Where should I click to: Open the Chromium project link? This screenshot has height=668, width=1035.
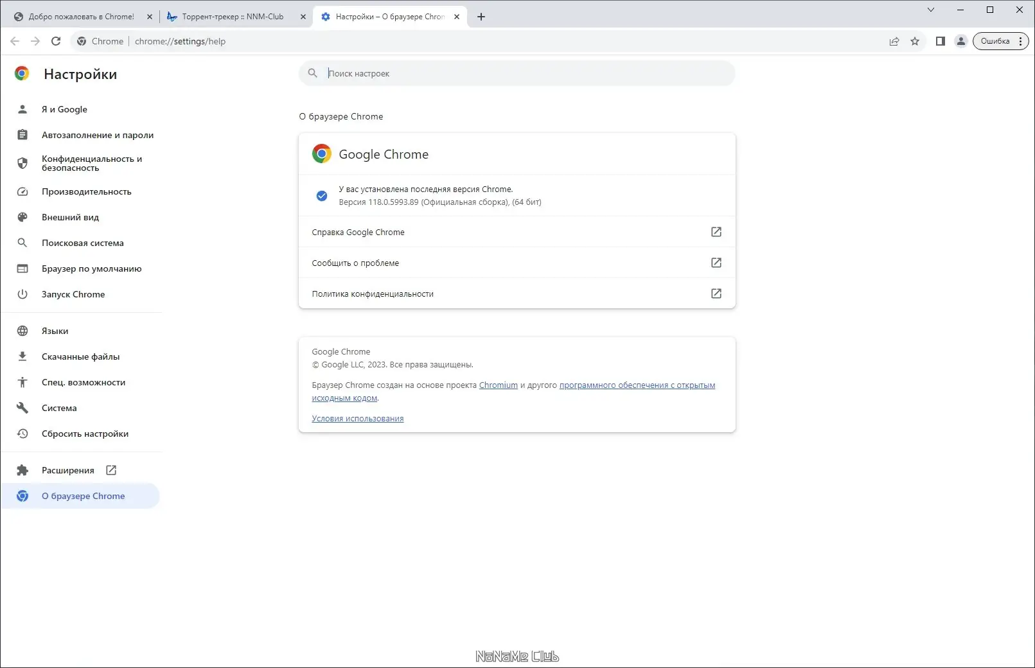[x=498, y=385]
